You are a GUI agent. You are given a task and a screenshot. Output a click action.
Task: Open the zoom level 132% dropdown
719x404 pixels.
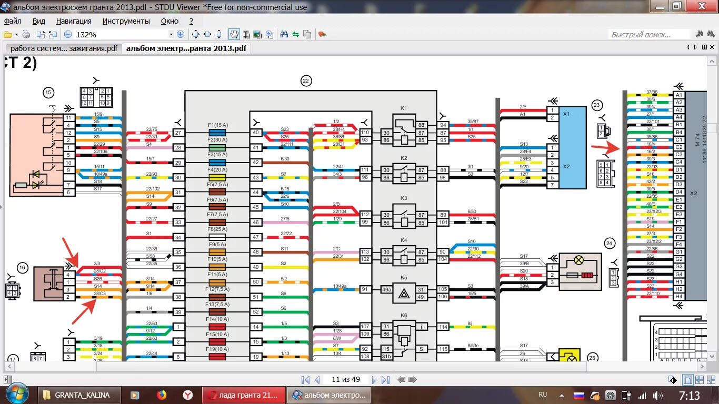pos(171,35)
